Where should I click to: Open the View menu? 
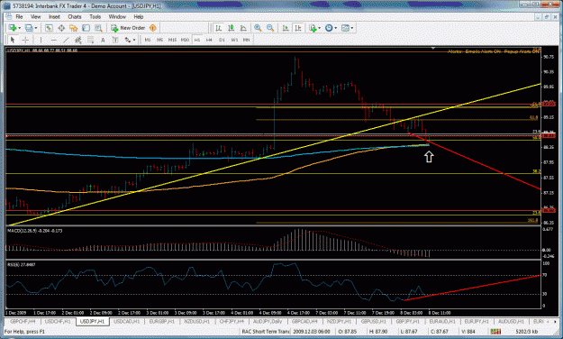[35, 16]
